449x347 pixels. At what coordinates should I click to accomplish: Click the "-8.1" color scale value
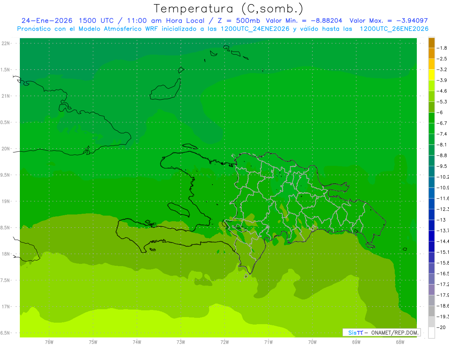point(442,144)
